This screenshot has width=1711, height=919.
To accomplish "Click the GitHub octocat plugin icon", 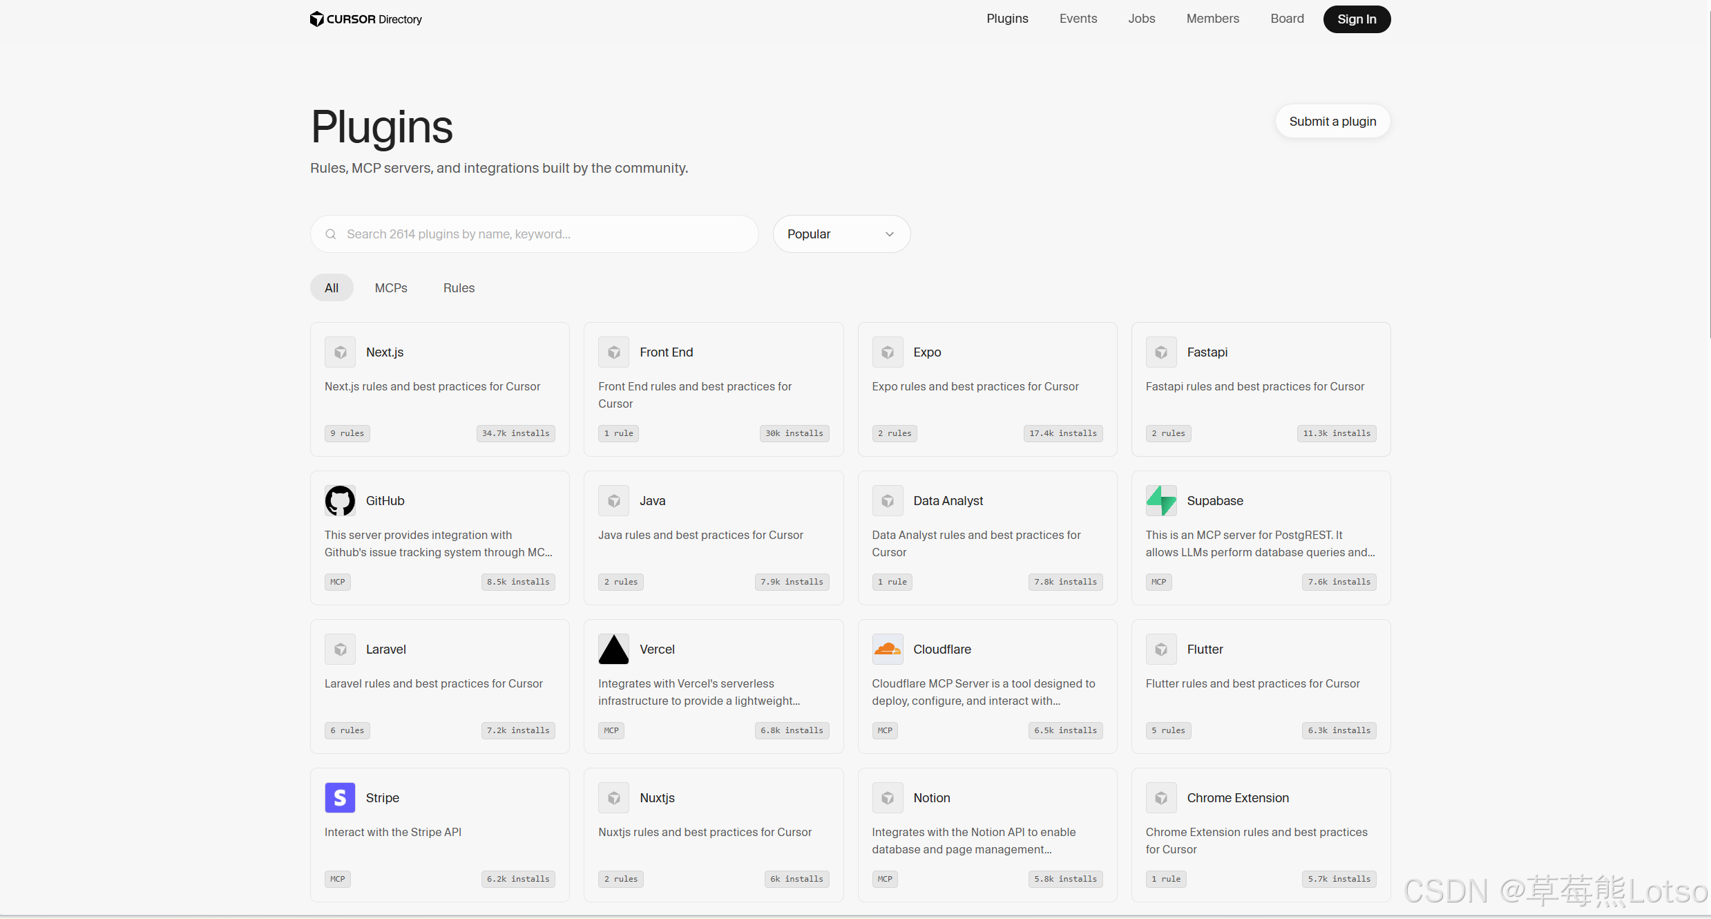I will (340, 501).
